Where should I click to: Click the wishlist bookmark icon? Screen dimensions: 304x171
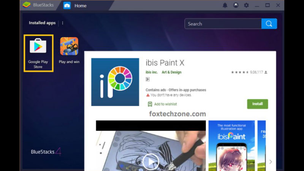point(150,104)
